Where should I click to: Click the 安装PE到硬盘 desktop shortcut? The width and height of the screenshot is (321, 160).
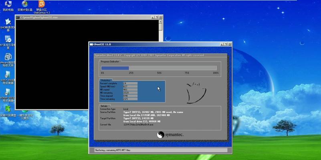click(8, 111)
